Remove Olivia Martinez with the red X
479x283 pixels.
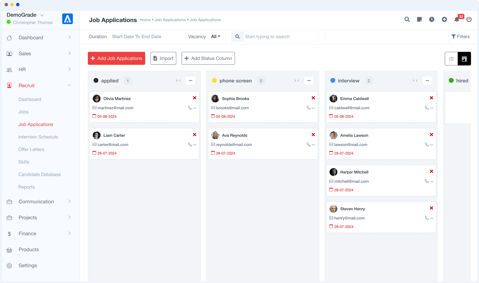pos(195,98)
